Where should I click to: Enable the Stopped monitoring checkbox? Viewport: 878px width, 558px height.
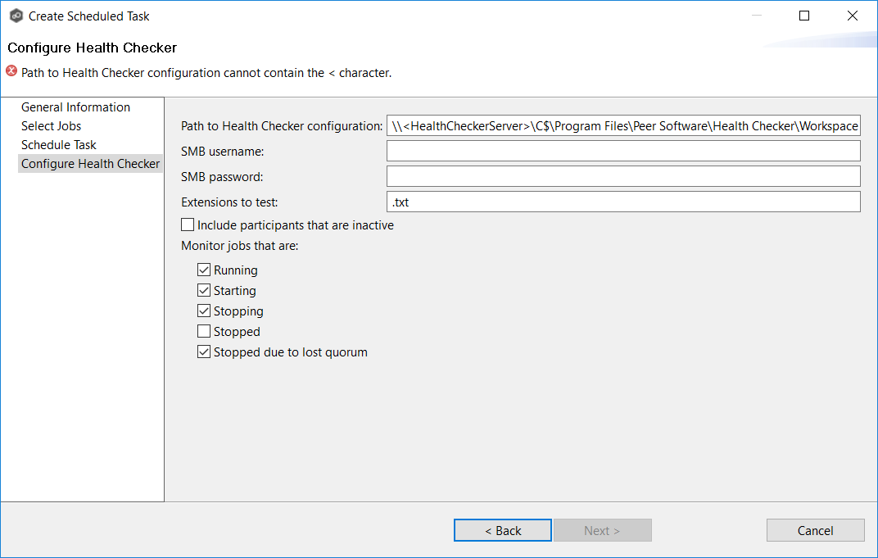pyautogui.click(x=203, y=331)
